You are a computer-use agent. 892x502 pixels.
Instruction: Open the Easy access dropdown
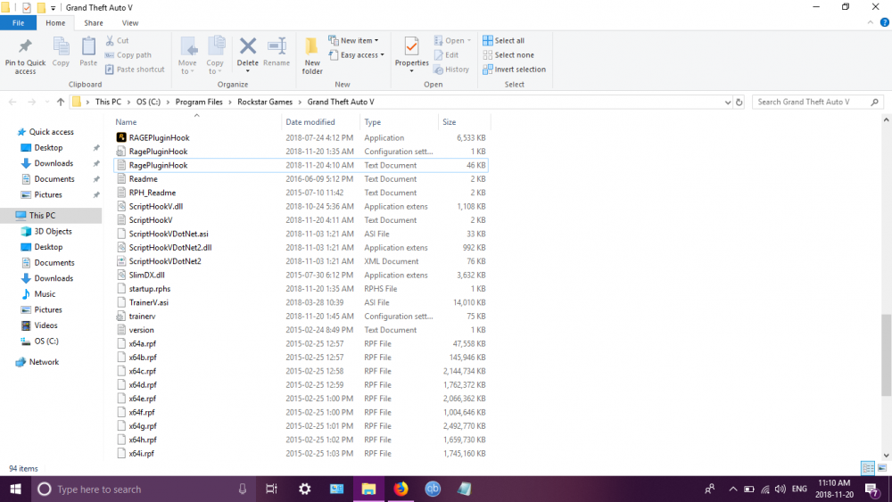[356, 55]
